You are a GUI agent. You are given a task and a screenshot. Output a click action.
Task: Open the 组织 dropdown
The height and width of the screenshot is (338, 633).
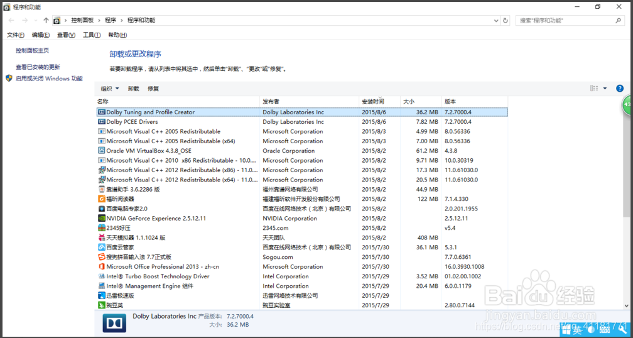click(x=110, y=89)
